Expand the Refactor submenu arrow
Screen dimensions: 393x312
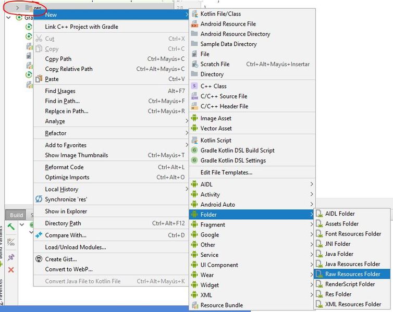click(x=187, y=133)
